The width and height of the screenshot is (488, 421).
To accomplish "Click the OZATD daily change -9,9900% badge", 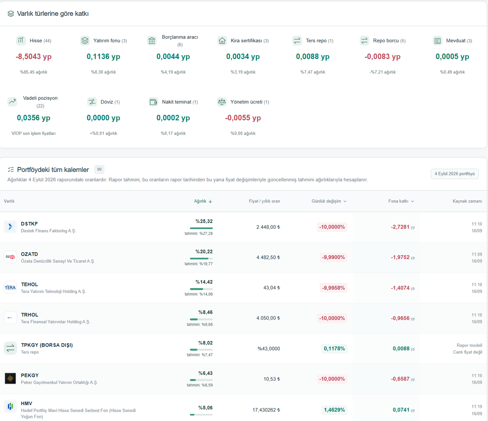I will [x=333, y=258].
